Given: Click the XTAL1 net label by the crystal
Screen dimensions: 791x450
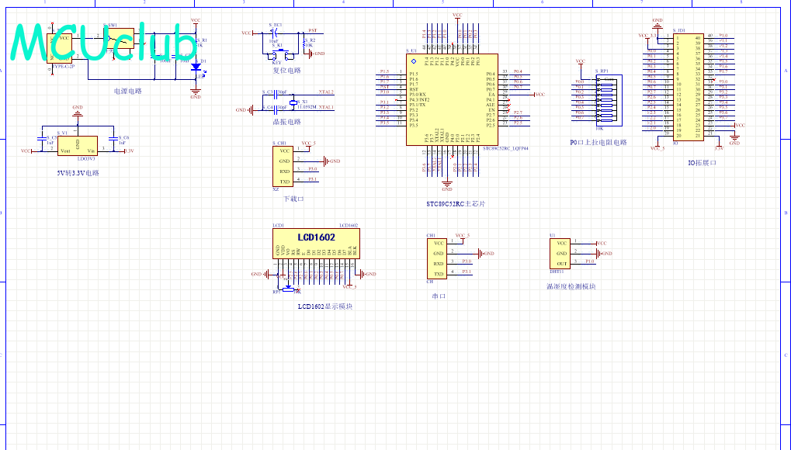Looking at the screenshot, I should [326, 107].
